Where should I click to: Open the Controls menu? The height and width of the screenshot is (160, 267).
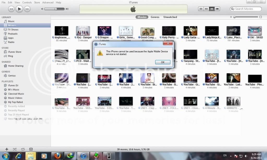[x=27, y=2]
